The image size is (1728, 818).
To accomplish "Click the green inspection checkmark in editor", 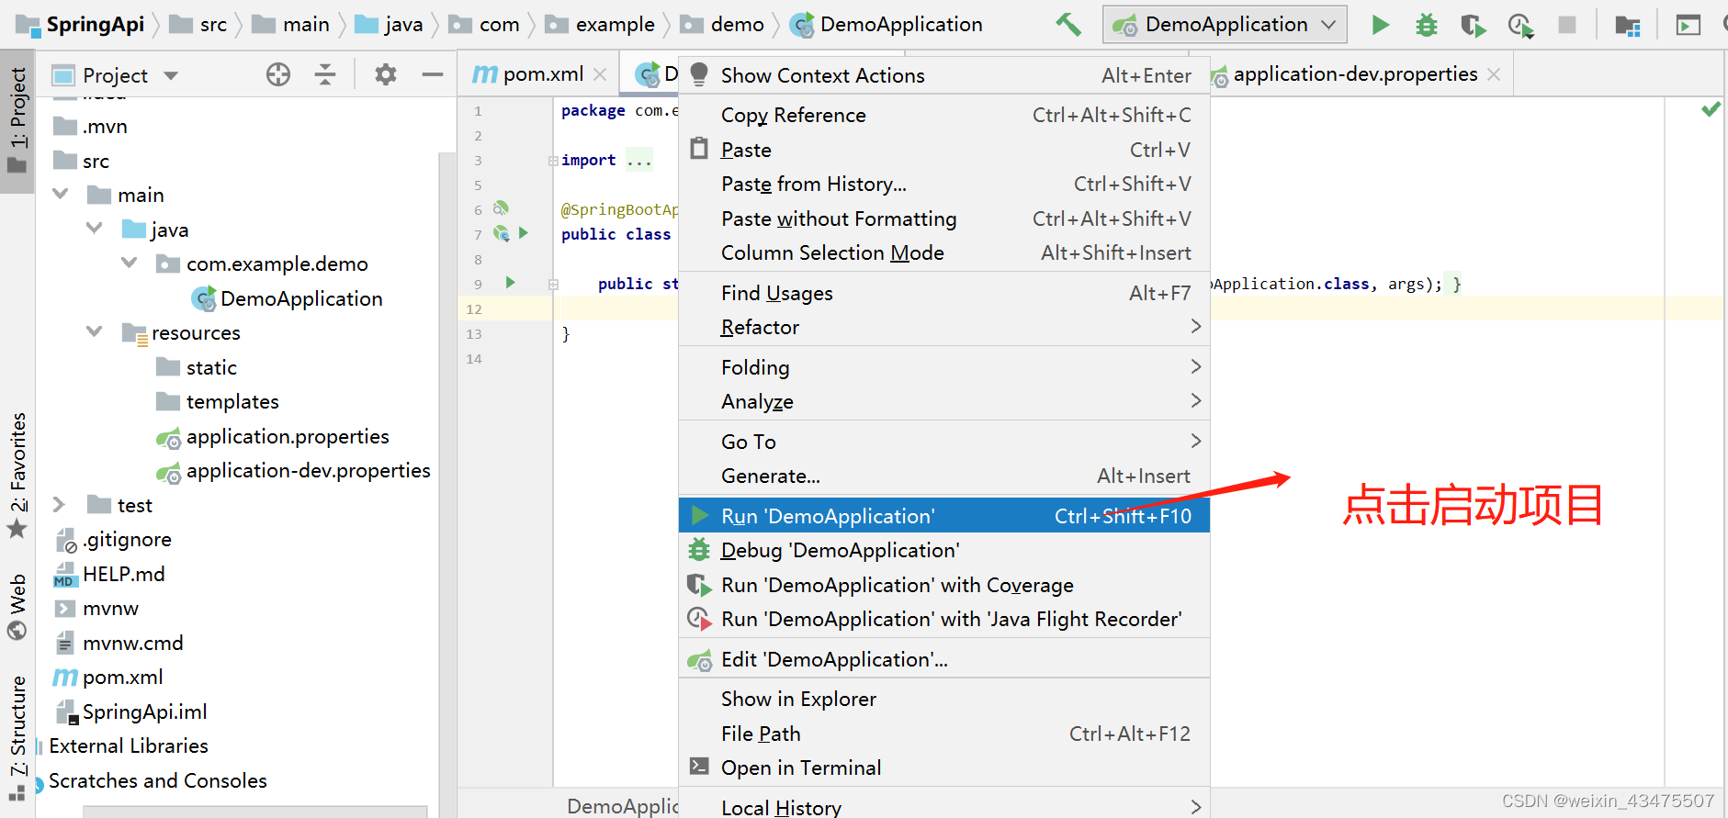I will [1711, 110].
